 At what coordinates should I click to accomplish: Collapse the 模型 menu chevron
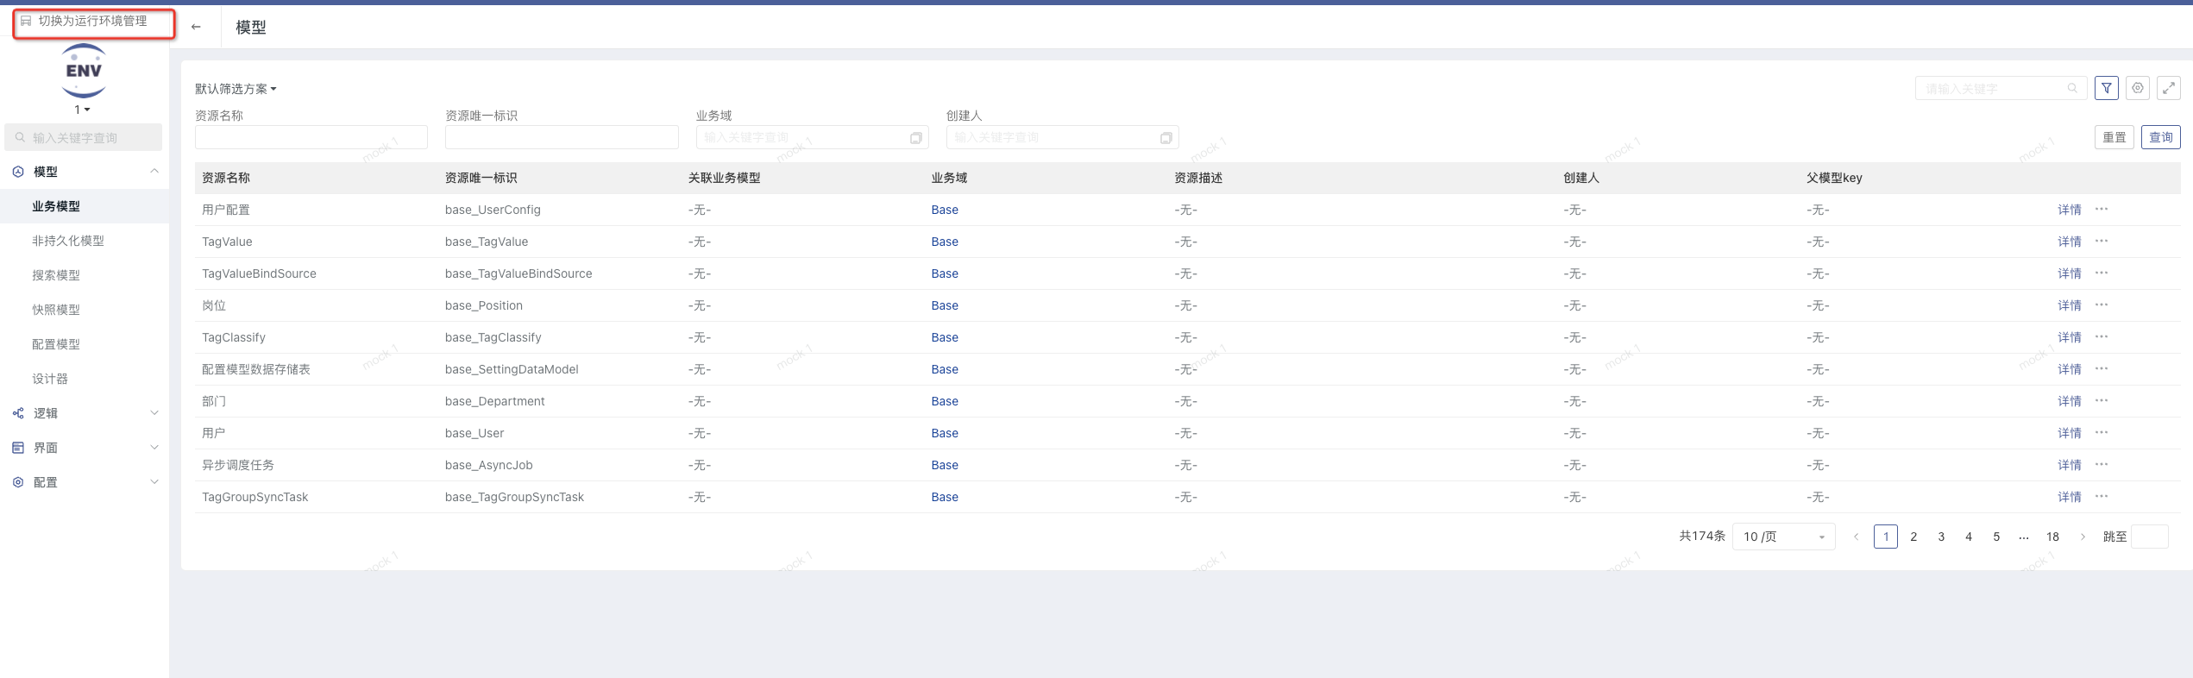pos(154,171)
